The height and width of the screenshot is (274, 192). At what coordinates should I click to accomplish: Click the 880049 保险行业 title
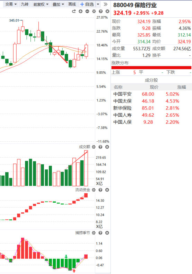135,5
